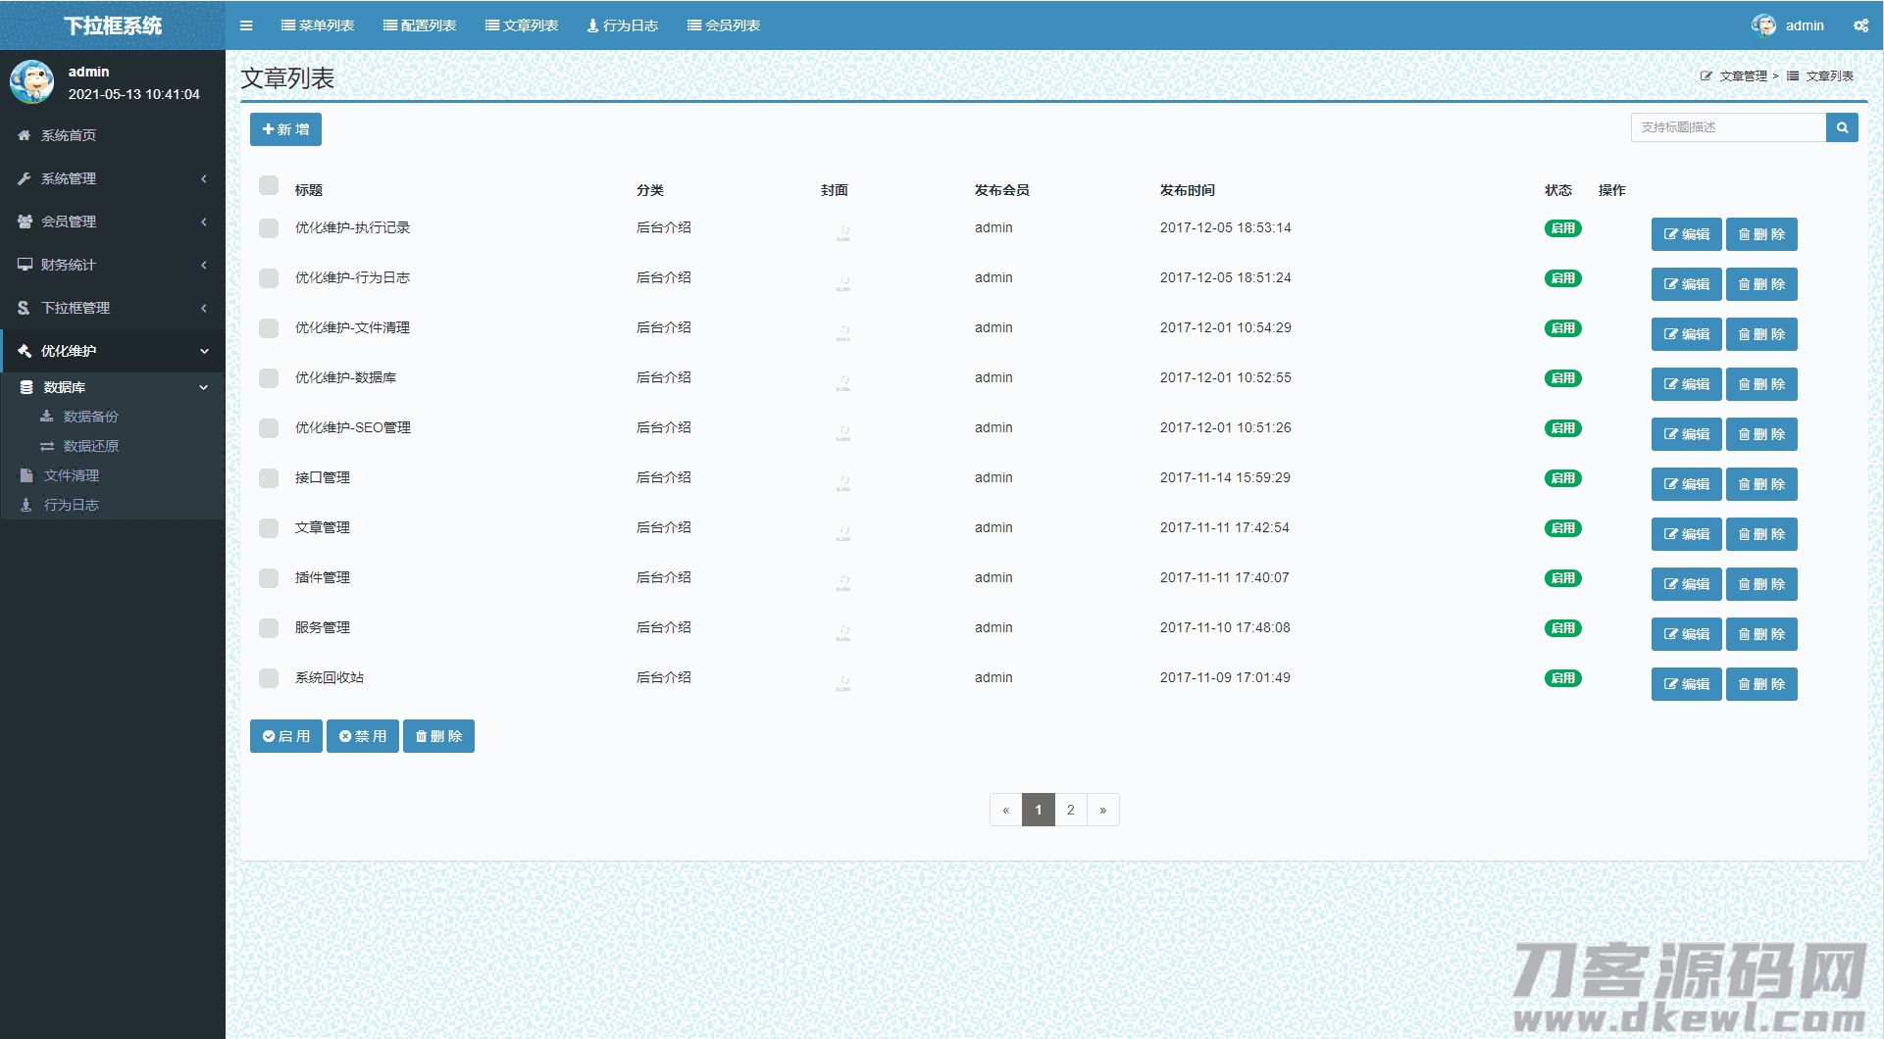Open 数据备份 in the sidebar
The image size is (1884, 1039).
coord(90,417)
